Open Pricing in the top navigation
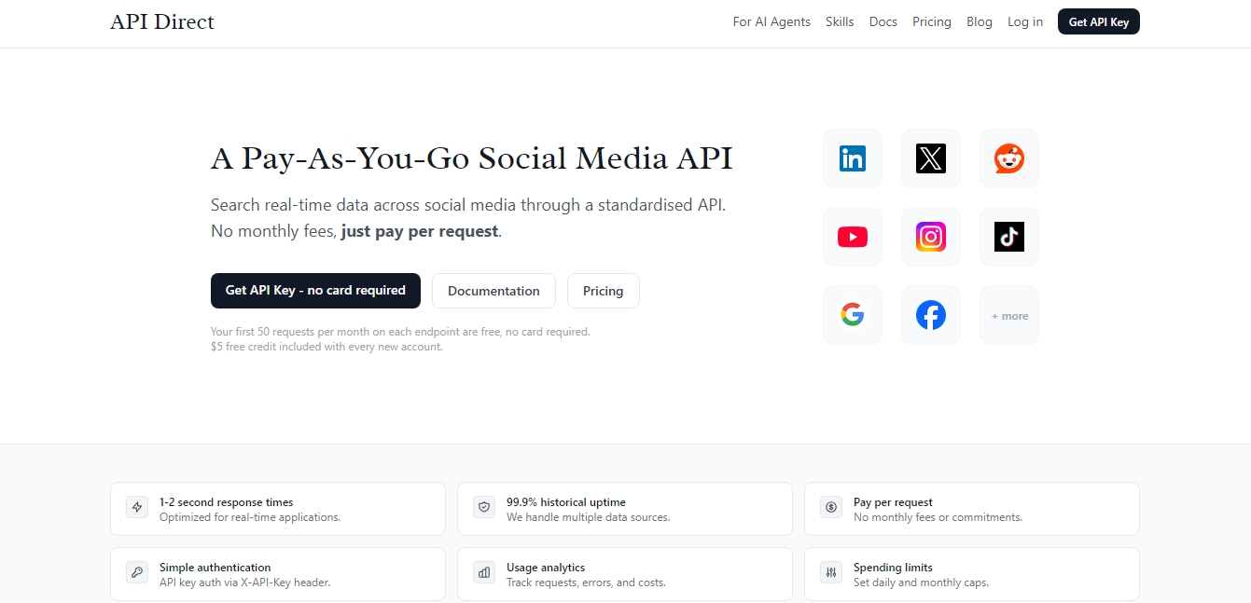The image size is (1251, 603). pyautogui.click(x=932, y=21)
